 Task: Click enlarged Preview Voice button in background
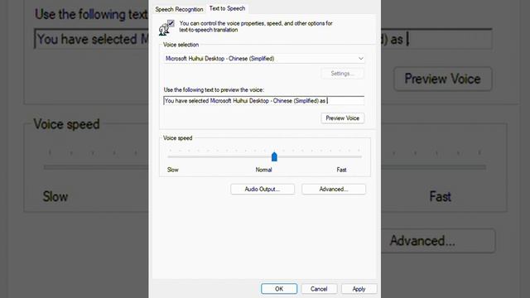(443, 79)
